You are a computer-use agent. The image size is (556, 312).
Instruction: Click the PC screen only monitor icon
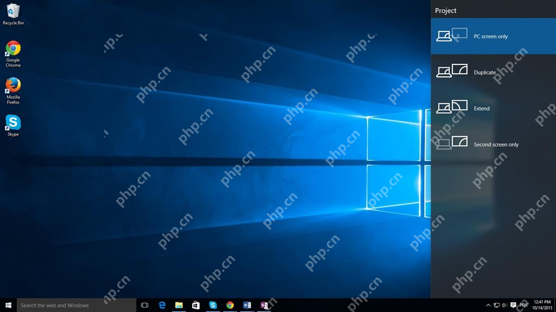[452, 35]
